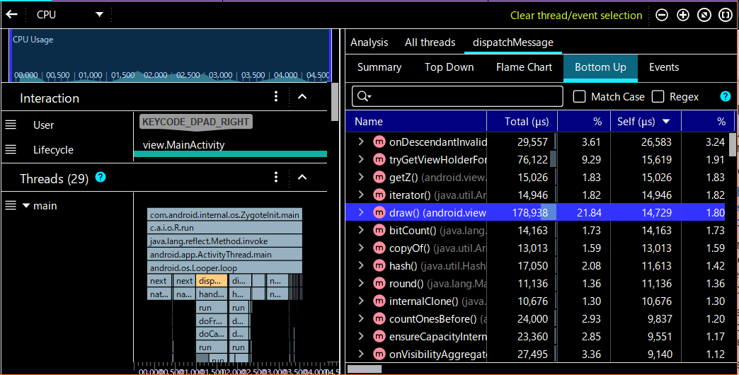This screenshot has width=739, height=375.
Task: Open filter help question mark icon
Action: click(x=726, y=96)
